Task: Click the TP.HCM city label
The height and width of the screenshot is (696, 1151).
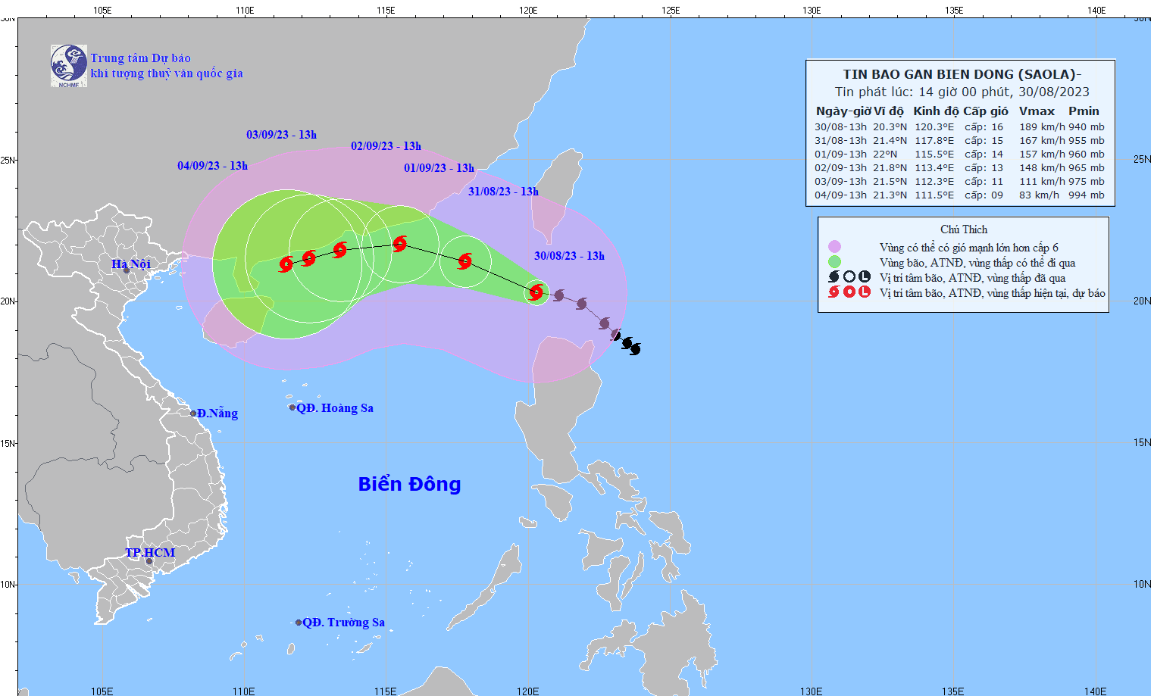Action: point(150,552)
